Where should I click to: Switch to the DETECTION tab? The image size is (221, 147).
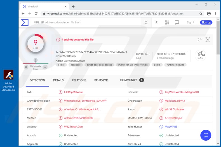coord(37,80)
